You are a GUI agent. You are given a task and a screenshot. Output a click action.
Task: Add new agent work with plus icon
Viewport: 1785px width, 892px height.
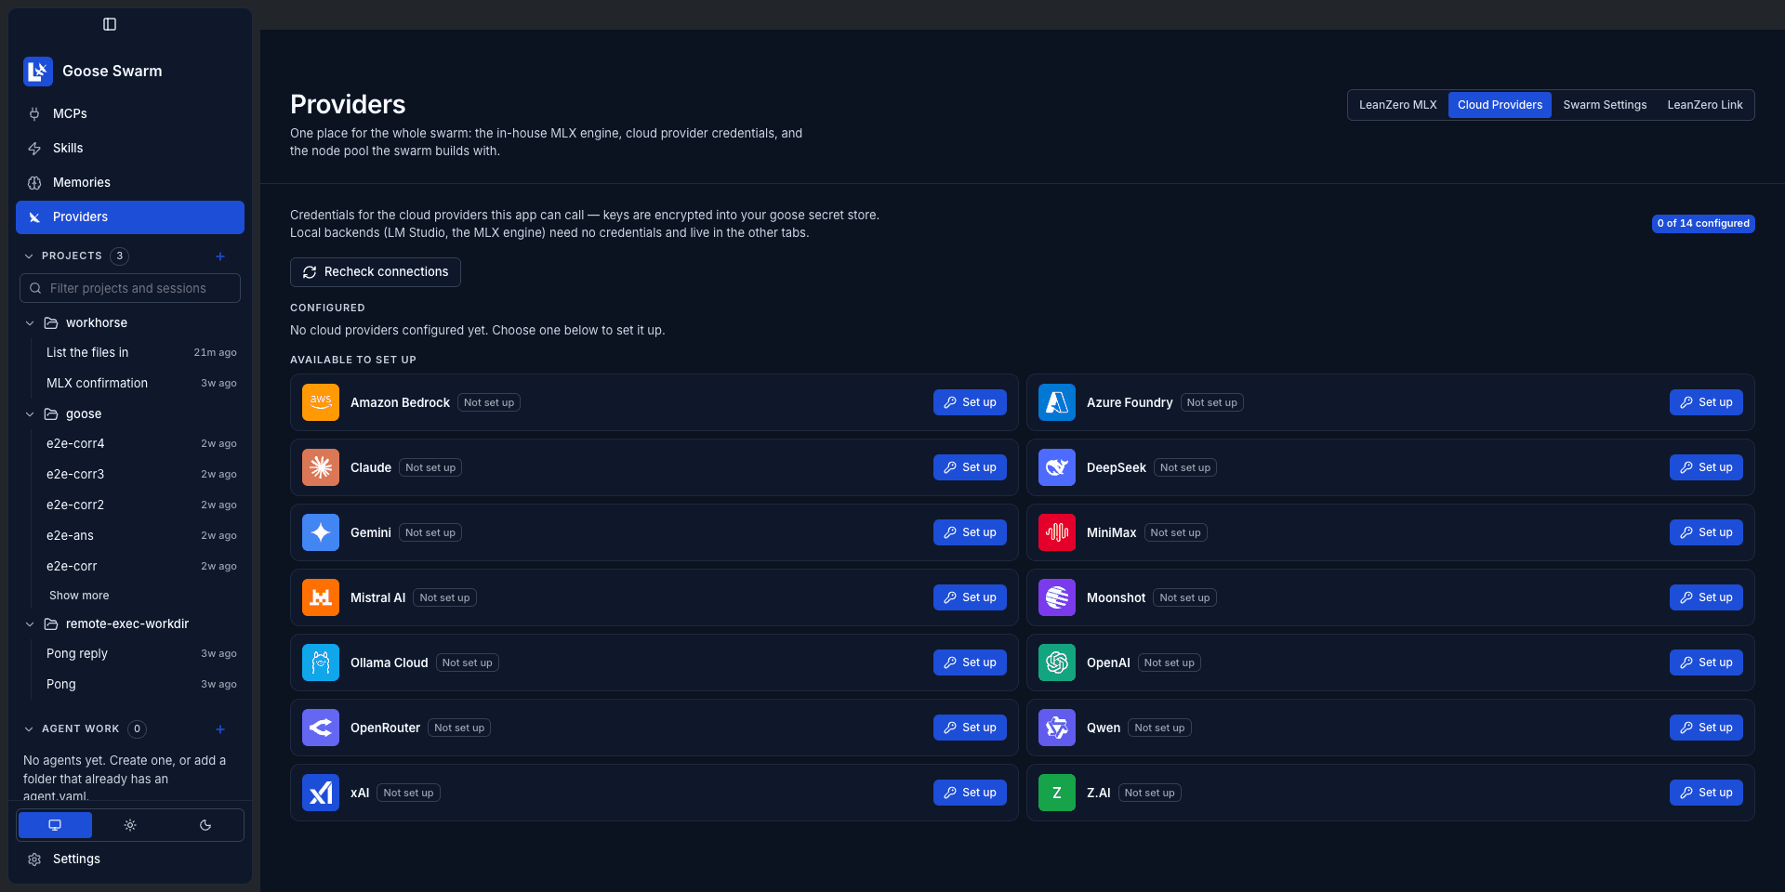point(220,729)
